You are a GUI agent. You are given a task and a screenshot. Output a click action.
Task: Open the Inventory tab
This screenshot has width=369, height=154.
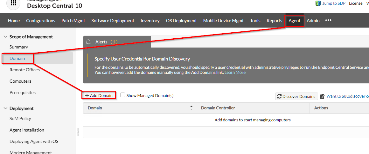(x=150, y=21)
